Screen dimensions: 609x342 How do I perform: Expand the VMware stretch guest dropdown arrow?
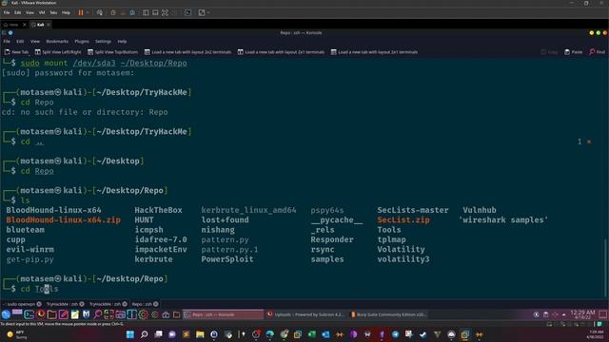208,12
